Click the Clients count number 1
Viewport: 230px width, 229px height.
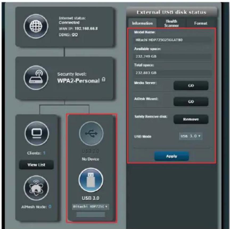[x=44, y=153]
